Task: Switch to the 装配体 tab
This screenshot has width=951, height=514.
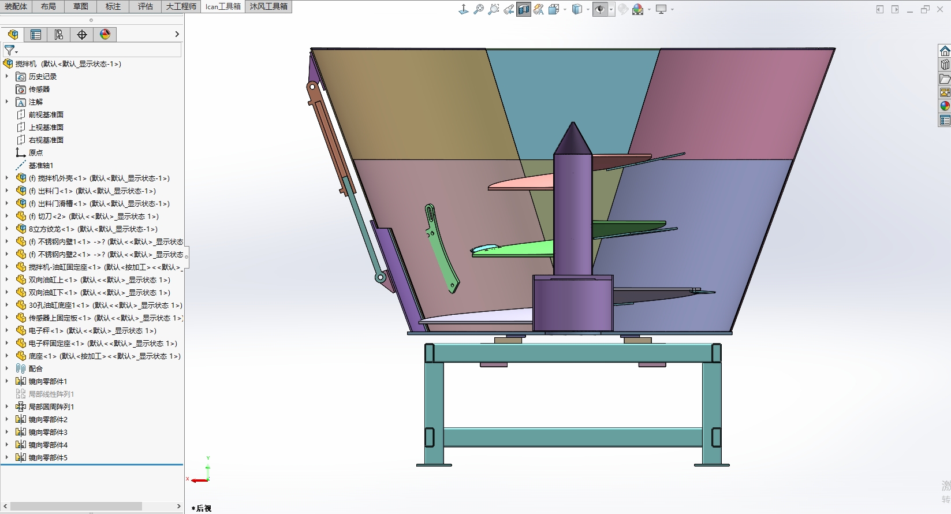Action: pos(16,6)
